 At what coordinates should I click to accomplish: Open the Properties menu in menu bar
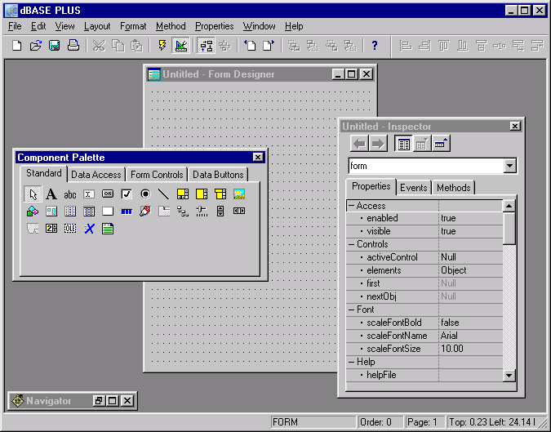(215, 26)
